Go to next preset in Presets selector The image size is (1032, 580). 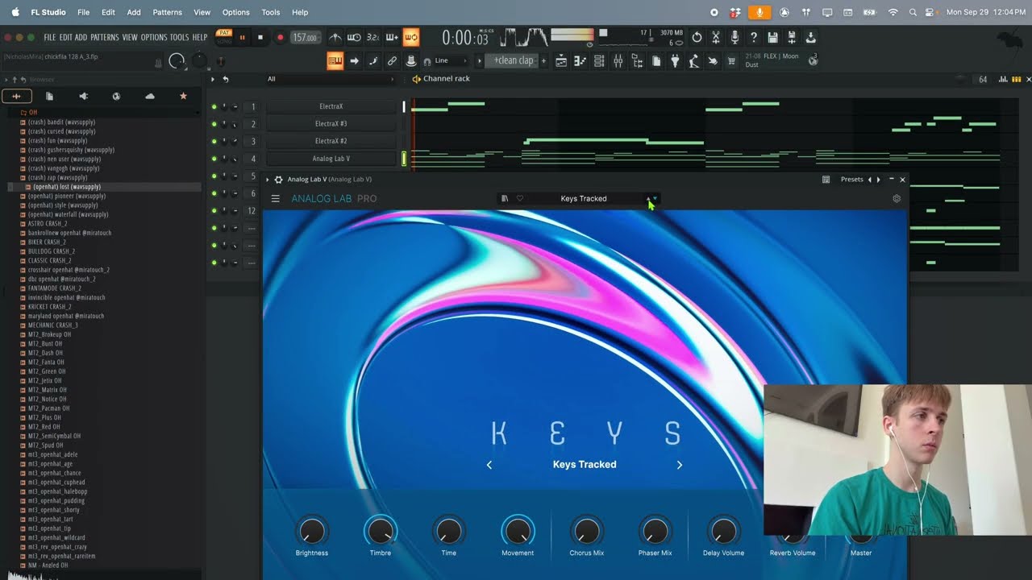point(879,180)
